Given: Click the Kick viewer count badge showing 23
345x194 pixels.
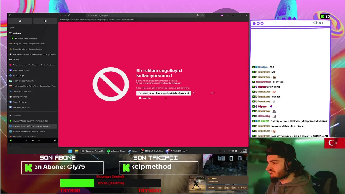Looking at the screenshot, I should click(x=325, y=16).
